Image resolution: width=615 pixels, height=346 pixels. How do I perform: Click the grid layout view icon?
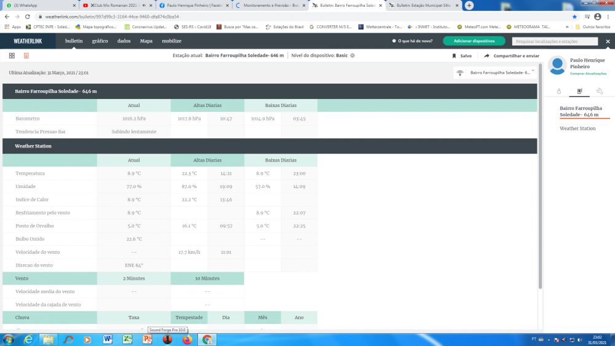click(12, 55)
